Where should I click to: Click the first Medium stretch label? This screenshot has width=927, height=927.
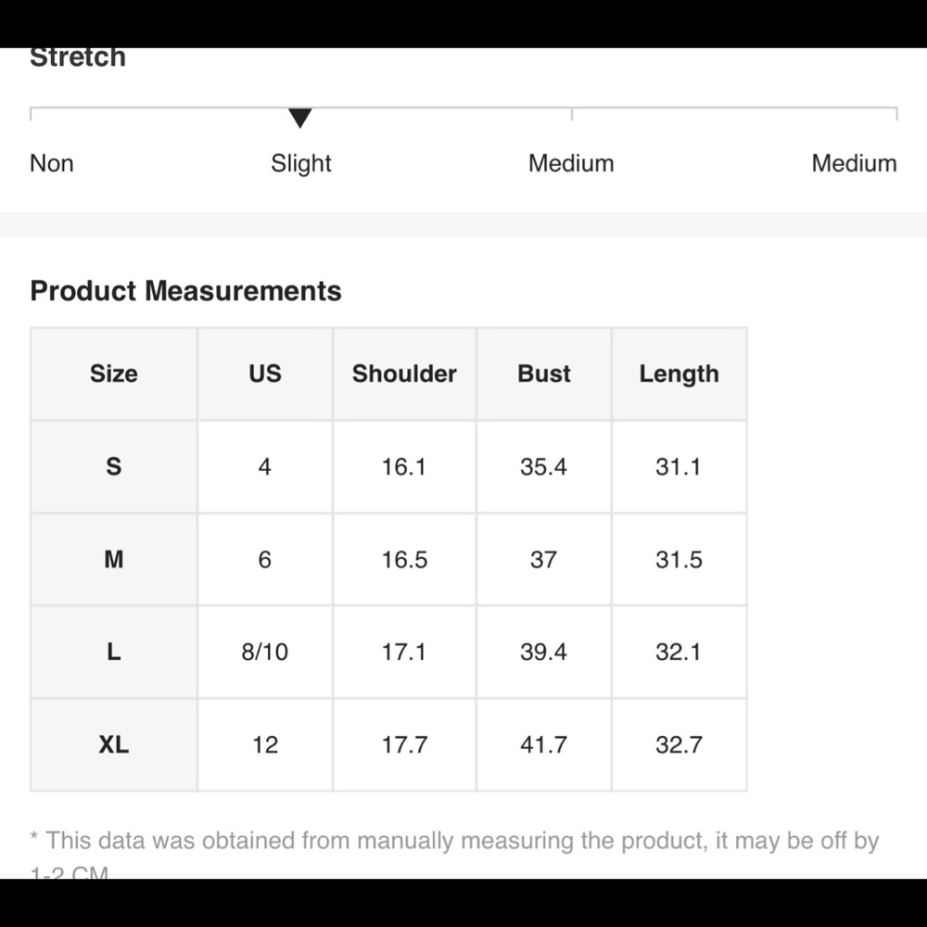click(x=571, y=163)
